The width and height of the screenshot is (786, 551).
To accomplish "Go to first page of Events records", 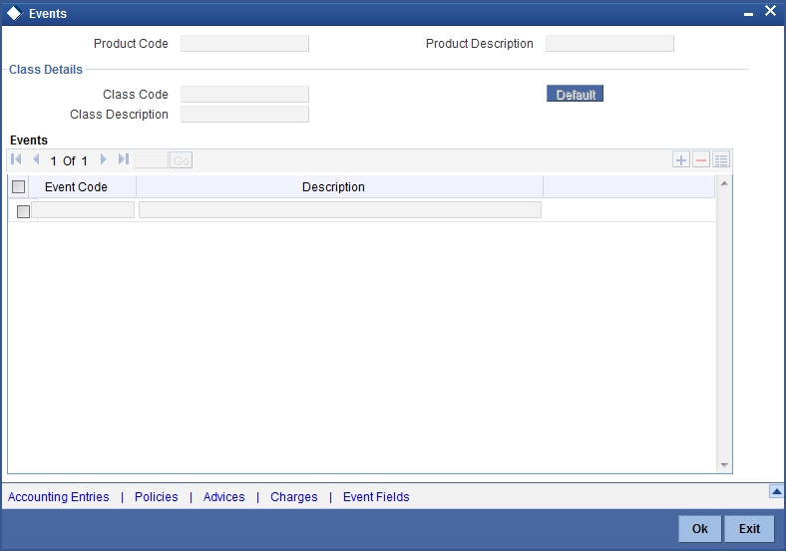I will click(16, 159).
